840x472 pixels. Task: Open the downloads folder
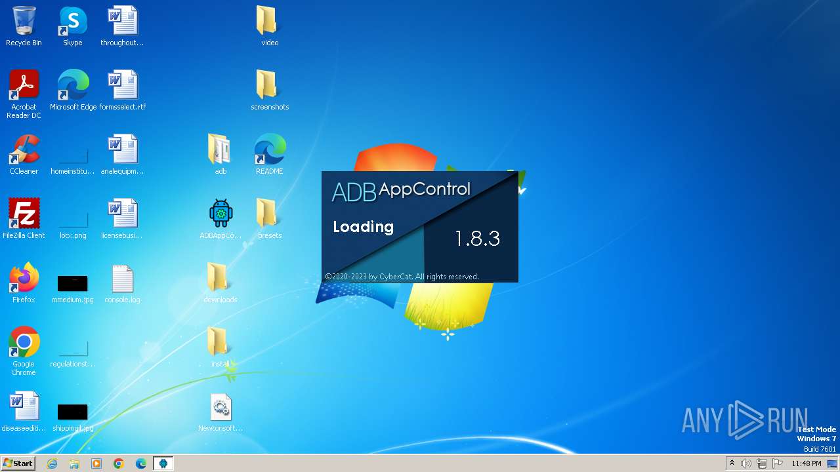[220, 283]
